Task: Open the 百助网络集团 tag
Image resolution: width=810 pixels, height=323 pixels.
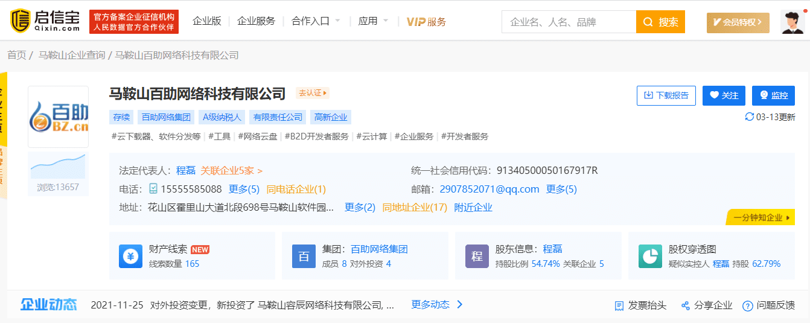Action: tap(166, 117)
